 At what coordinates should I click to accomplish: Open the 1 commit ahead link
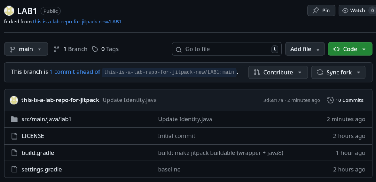(x=75, y=72)
